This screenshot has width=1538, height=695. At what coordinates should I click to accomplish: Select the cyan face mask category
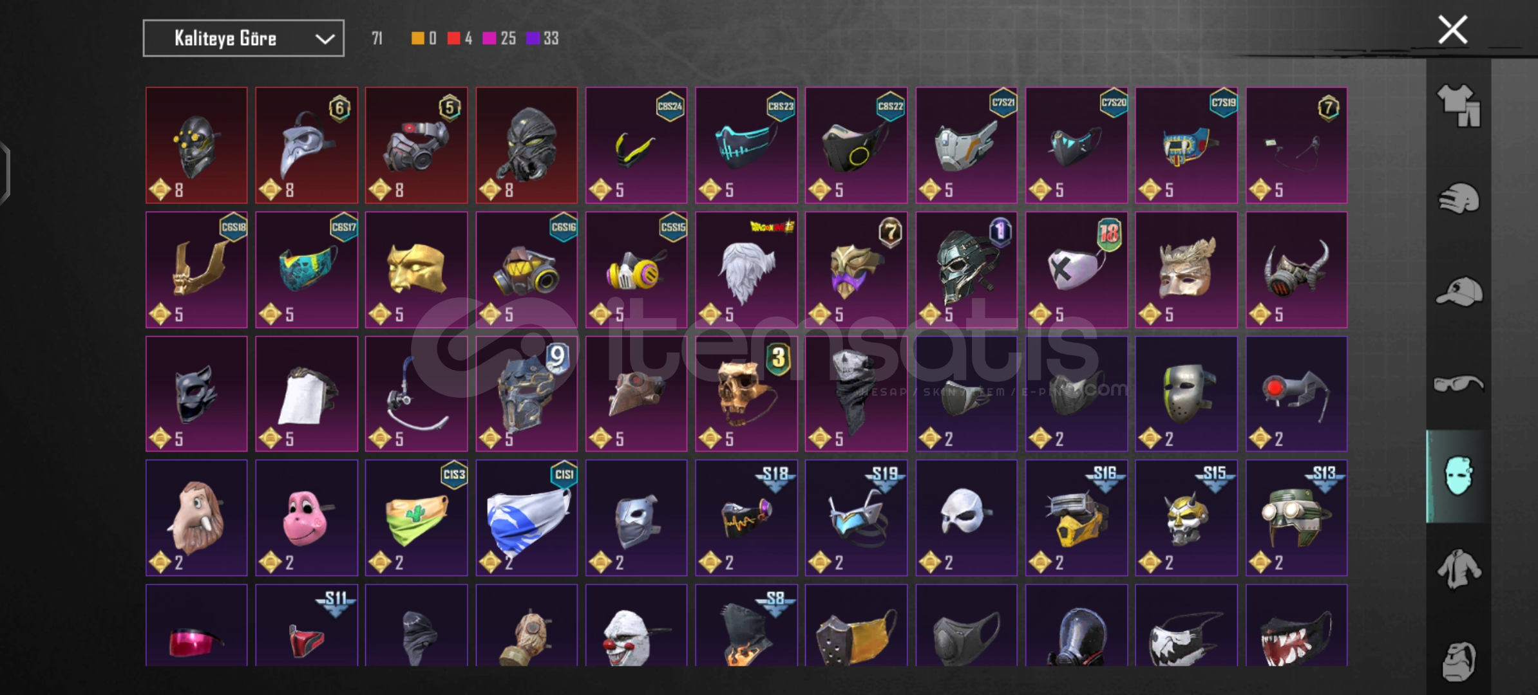coord(1459,476)
